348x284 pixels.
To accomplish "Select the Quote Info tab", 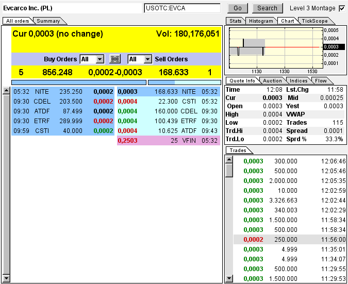I will pyautogui.click(x=242, y=81).
